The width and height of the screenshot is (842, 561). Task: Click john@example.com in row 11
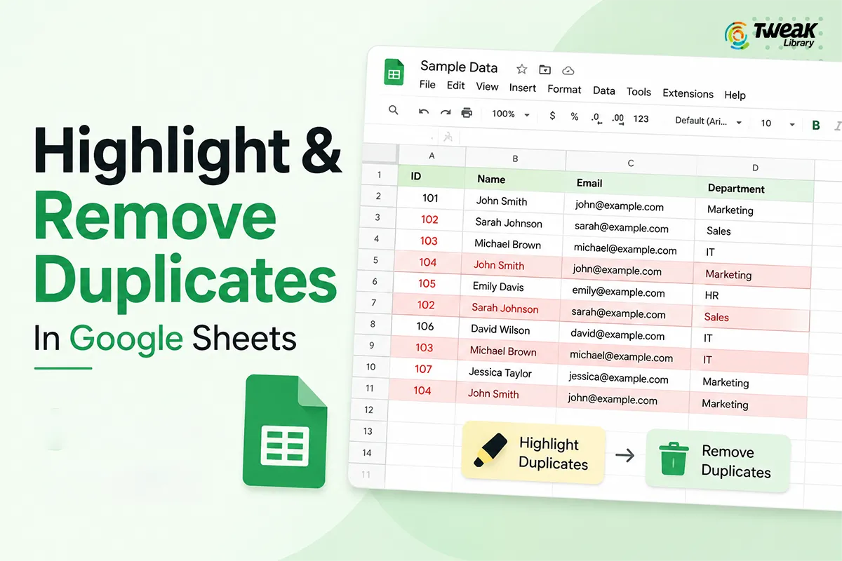click(622, 400)
